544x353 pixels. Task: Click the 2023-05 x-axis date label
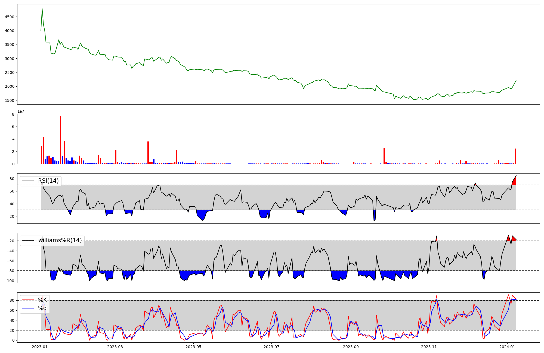tap(193, 347)
